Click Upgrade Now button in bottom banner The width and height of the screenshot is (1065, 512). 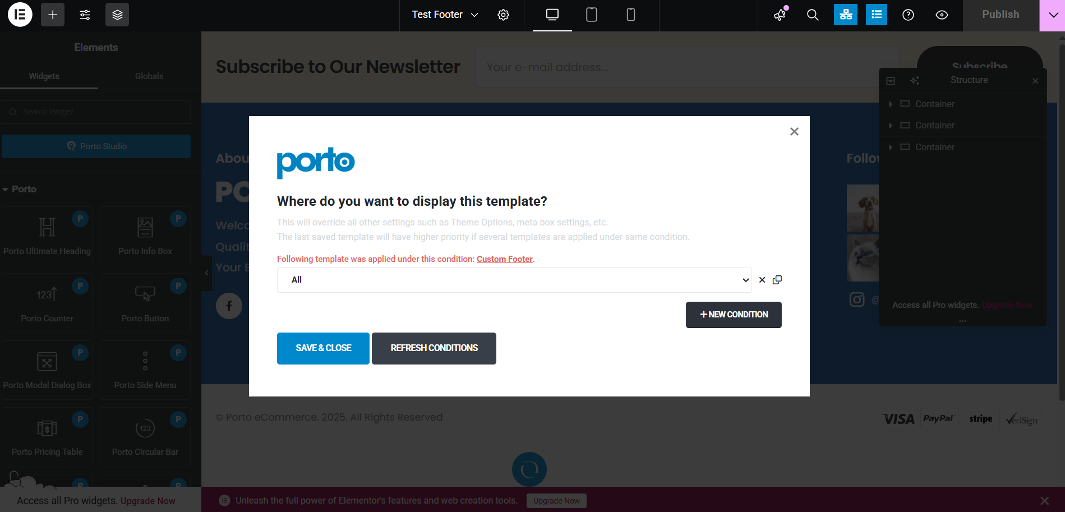tap(556, 501)
